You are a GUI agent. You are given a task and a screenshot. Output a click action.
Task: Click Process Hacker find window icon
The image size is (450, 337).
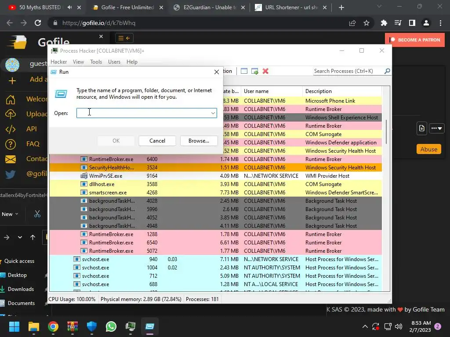pos(244,71)
